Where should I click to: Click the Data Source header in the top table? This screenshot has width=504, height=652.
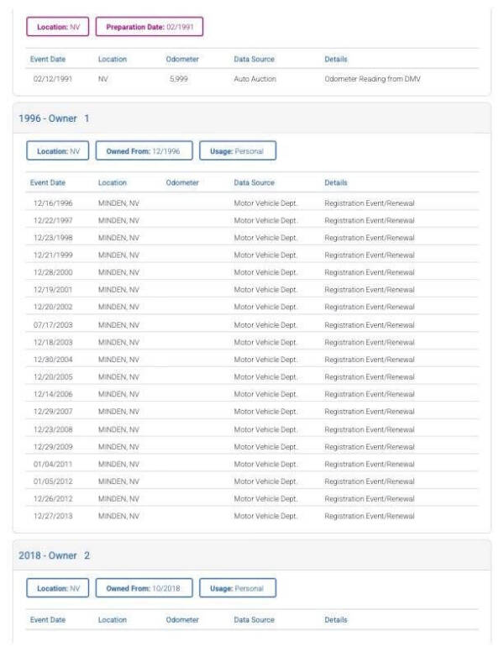click(254, 59)
